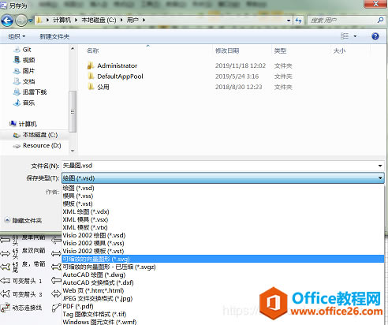Toggle 隐藏文件夹 to hide folders
Screen dimensions: 388x325
click(x=24, y=220)
